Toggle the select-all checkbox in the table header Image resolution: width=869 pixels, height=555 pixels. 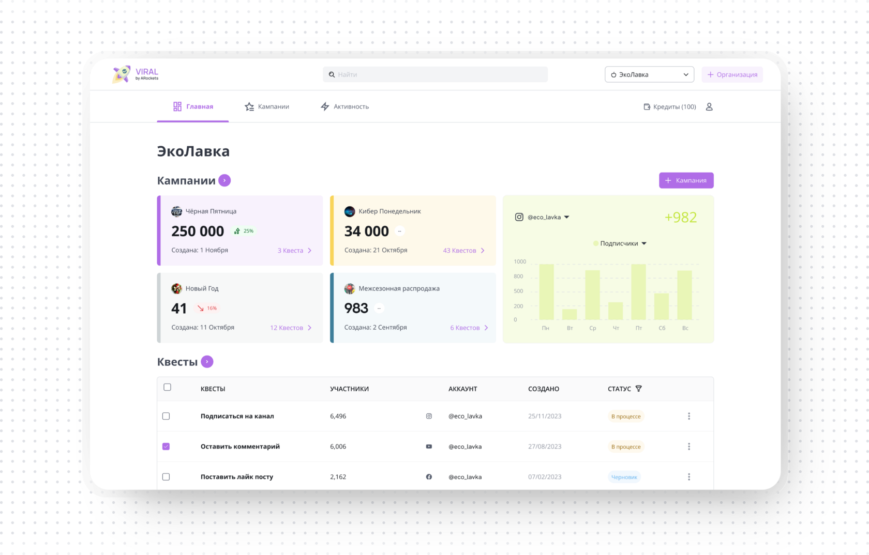coord(167,387)
